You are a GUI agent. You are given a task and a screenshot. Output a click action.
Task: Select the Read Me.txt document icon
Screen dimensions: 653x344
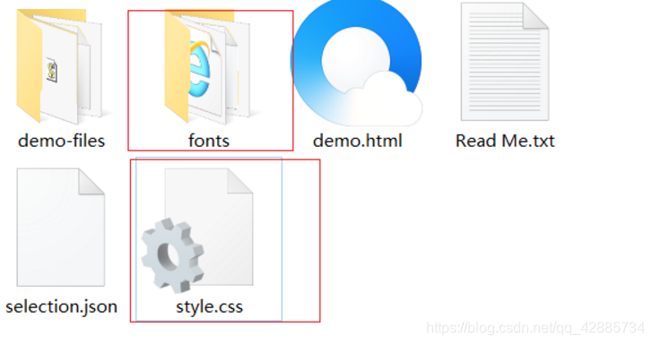click(x=504, y=62)
